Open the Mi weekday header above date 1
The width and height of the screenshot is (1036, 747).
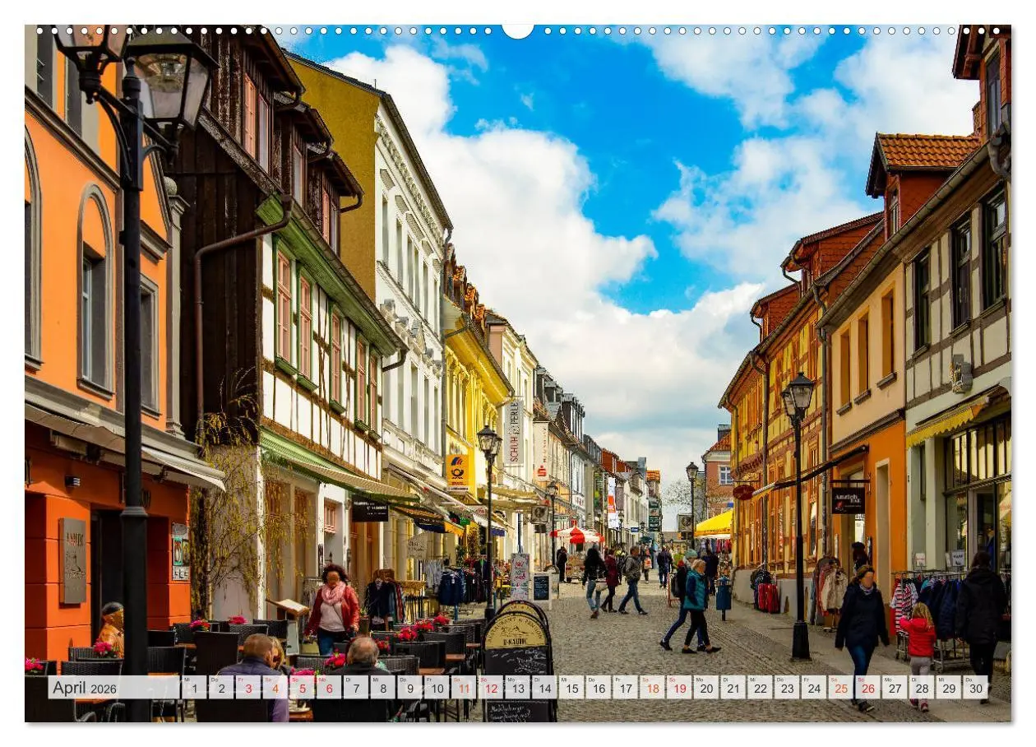(x=187, y=681)
